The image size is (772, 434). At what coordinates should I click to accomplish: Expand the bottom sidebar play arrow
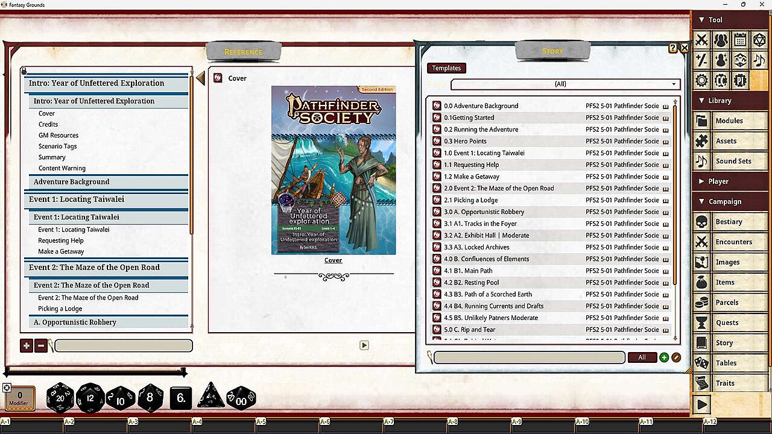click(x=702, y=404)
